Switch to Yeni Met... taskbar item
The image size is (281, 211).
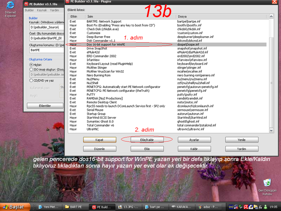click(48, 207)
